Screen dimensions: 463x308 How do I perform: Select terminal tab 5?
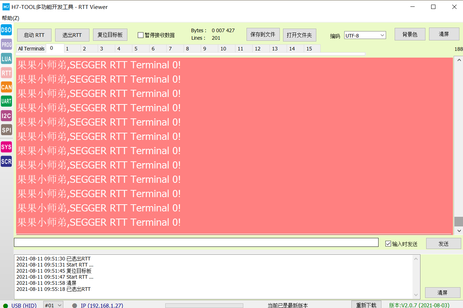[141, 49]
